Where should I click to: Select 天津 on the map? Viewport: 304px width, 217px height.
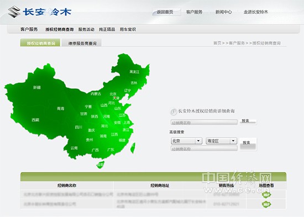click(x=116, y=98)
